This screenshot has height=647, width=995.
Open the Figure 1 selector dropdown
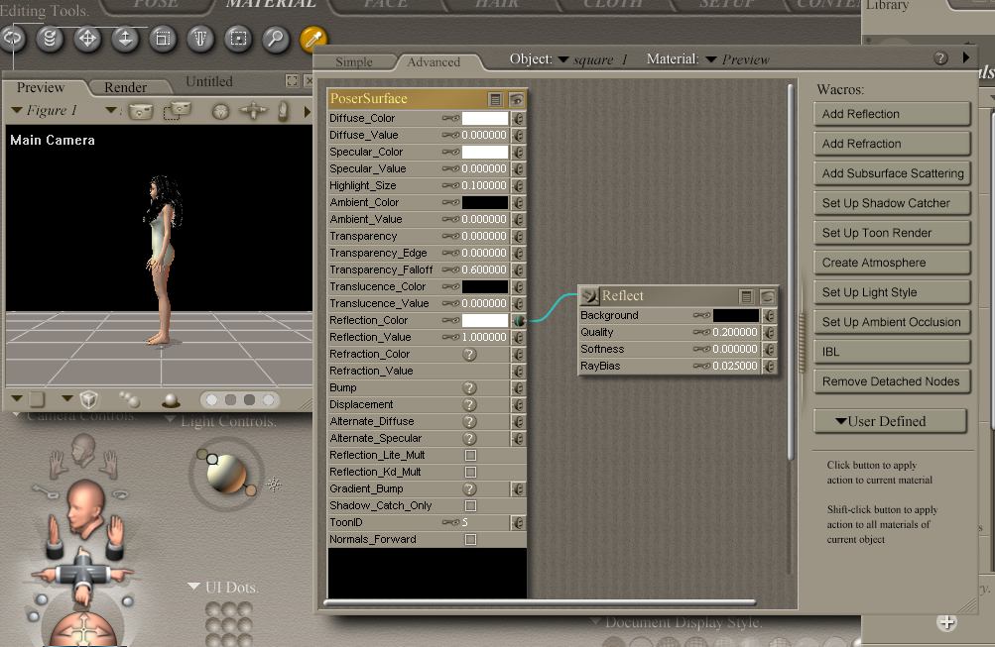click(x=45, y=110)
